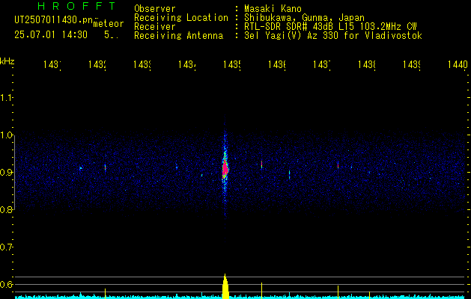Click the location Shibukawa, Gunma, Japan

point(304,18)
